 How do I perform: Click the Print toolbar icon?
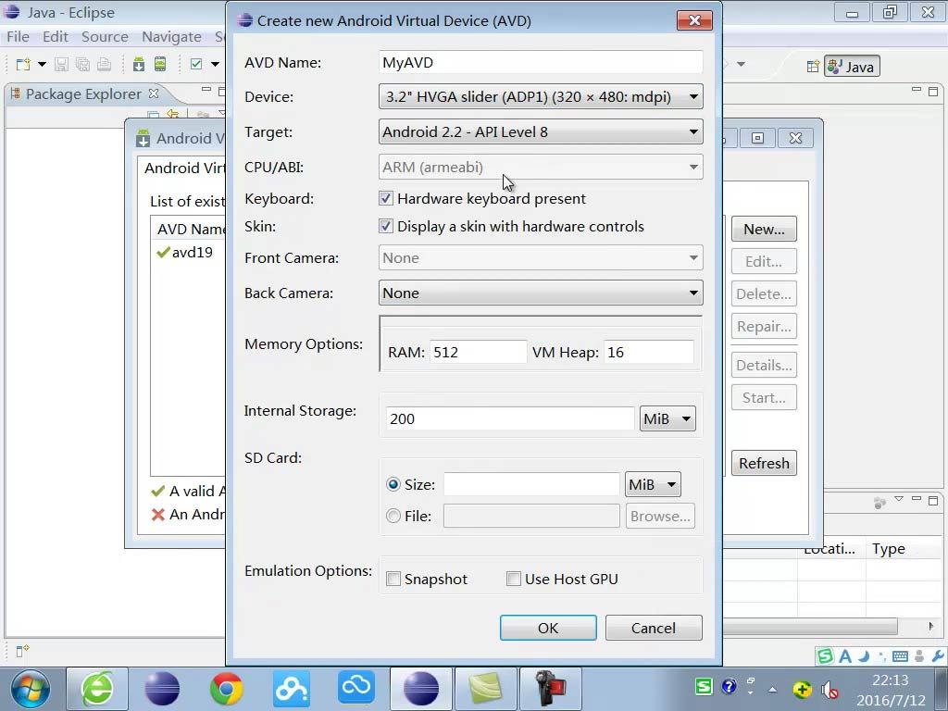pos(104,64)
